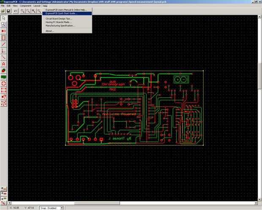The width and height of the screenshot is (262, 210).
Task: Click the zoom in magnifier icon
Action: (x=22, y=11)
